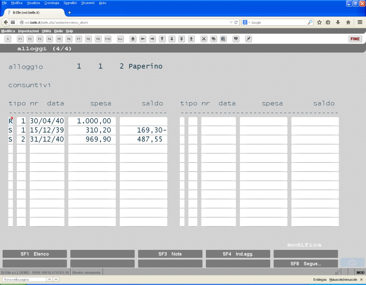Click the home icon in the Bielle toolbar
The image size is (366, 285).
click(133, 39)
